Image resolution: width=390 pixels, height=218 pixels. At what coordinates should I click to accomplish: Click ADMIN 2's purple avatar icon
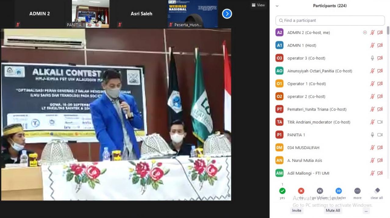[279, 32]
